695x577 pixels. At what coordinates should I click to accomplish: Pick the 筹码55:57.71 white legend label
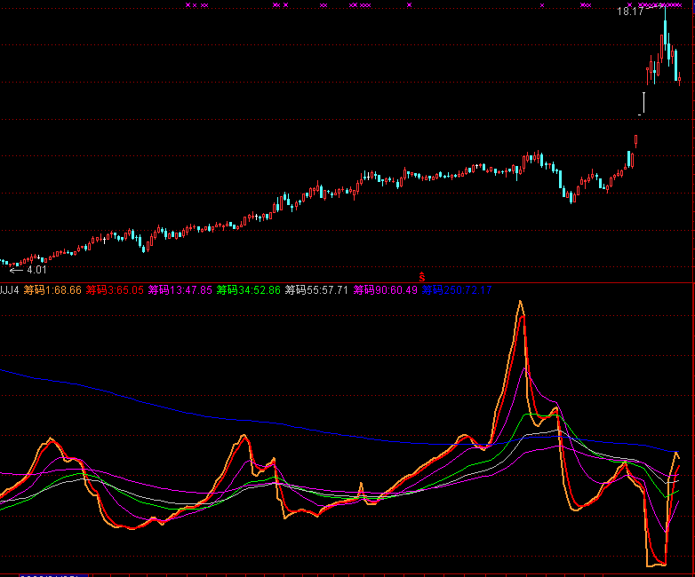coord(316,290)
